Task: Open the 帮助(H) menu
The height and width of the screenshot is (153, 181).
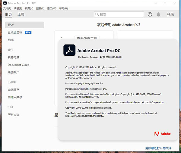Action: tap(63, 8)
